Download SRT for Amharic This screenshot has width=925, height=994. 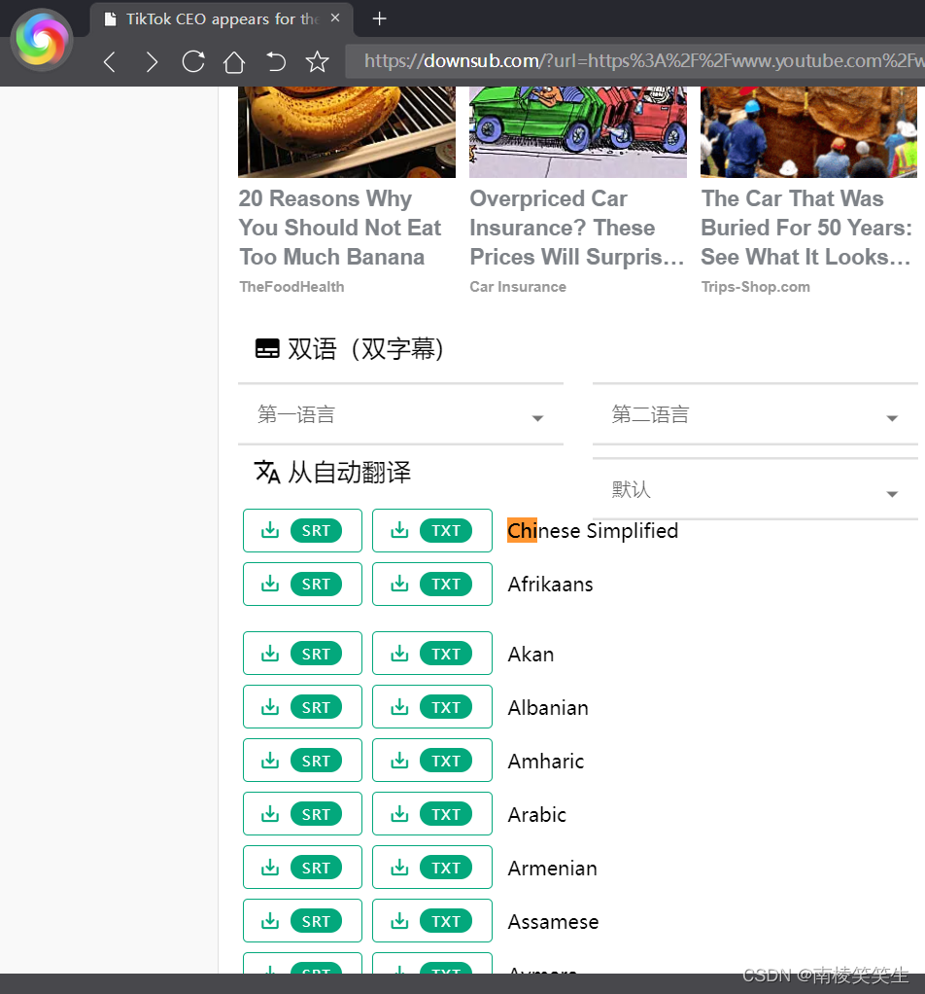click(x=302, y=760)
